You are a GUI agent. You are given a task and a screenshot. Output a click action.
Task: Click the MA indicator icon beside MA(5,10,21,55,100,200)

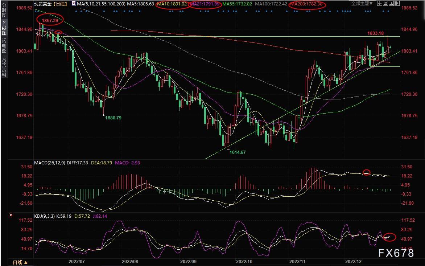click(74, 4)
